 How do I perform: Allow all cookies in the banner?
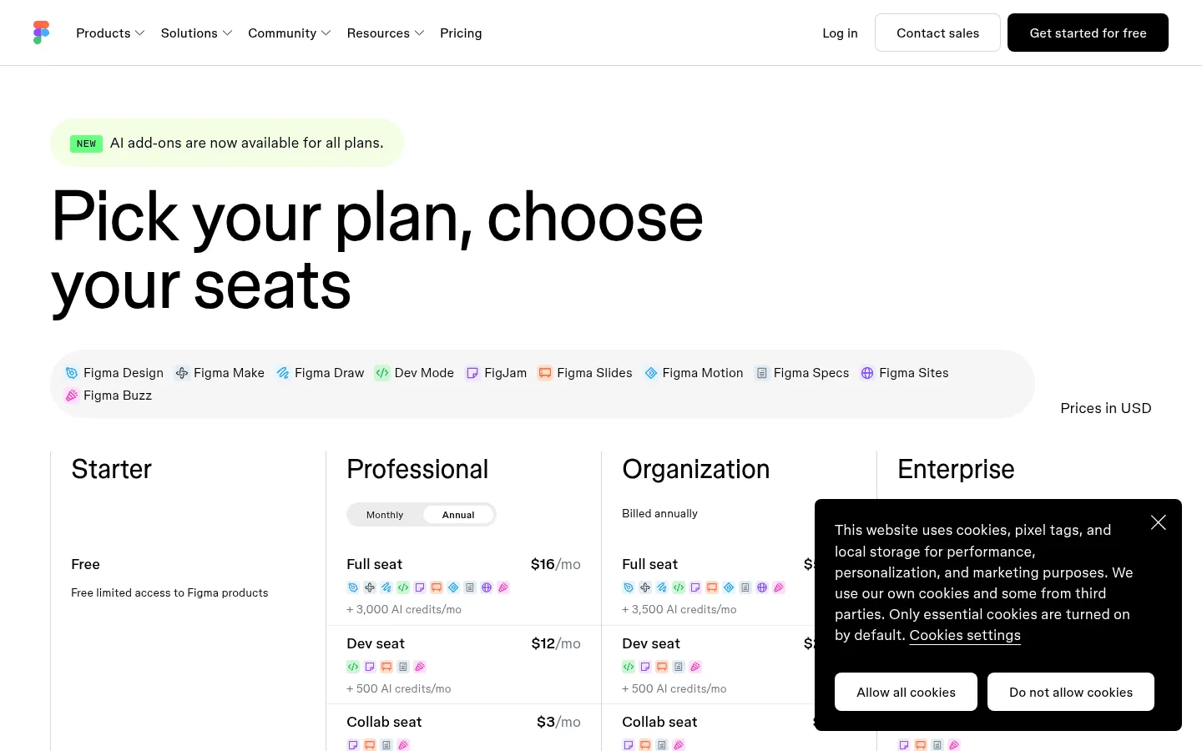(906, 692)
